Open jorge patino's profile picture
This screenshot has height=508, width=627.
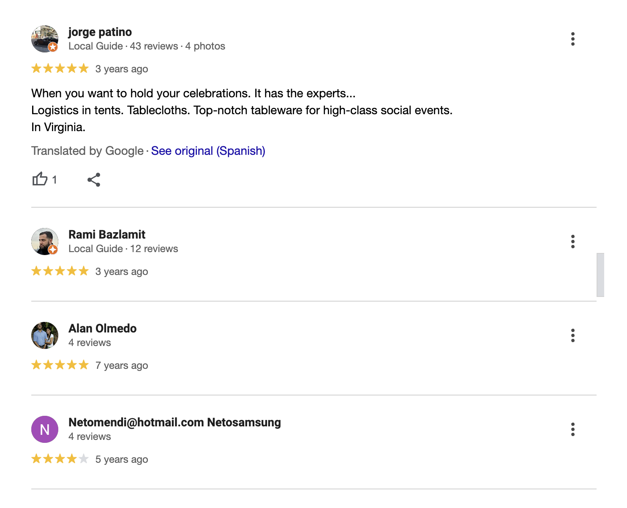pos(45,39)
